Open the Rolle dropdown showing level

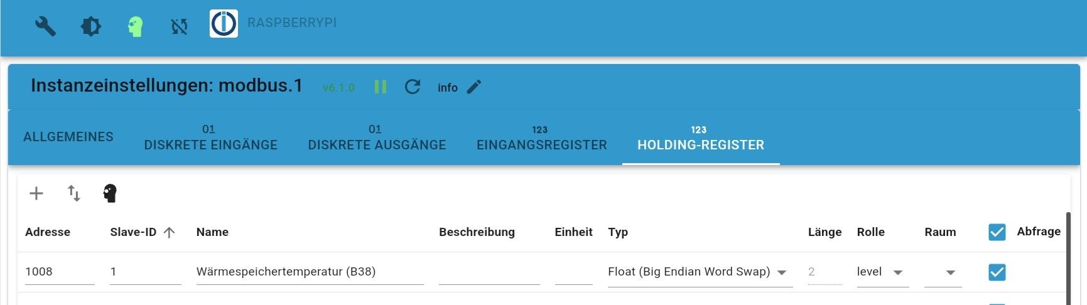(x=881, y=272)
